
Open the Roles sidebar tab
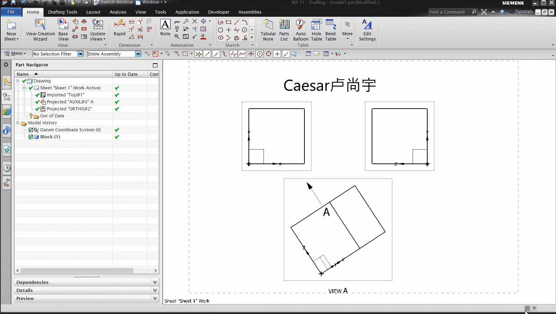click(x=7, y=183)
